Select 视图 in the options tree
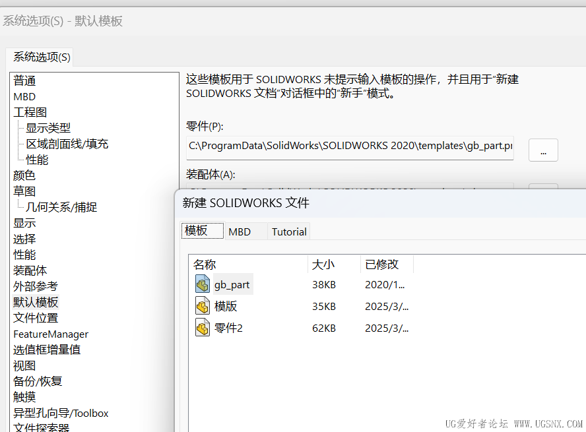 (x=24, y=365)
